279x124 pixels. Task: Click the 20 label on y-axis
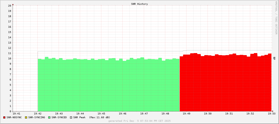pos(10,6)
